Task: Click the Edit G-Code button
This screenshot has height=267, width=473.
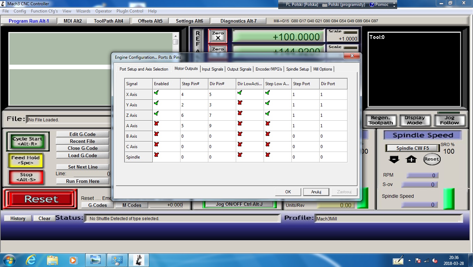Action: click(82, 134)
